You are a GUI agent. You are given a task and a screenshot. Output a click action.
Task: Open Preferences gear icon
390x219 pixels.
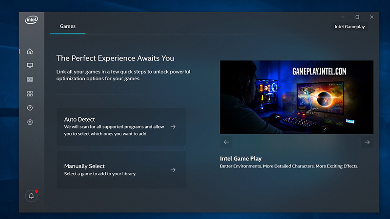click(x=30, y=122)
